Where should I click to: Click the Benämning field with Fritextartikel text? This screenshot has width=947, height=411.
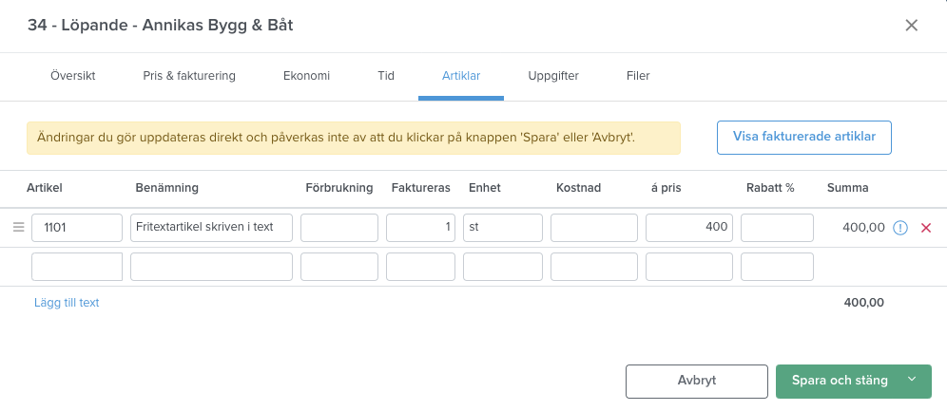pos(211,228)
